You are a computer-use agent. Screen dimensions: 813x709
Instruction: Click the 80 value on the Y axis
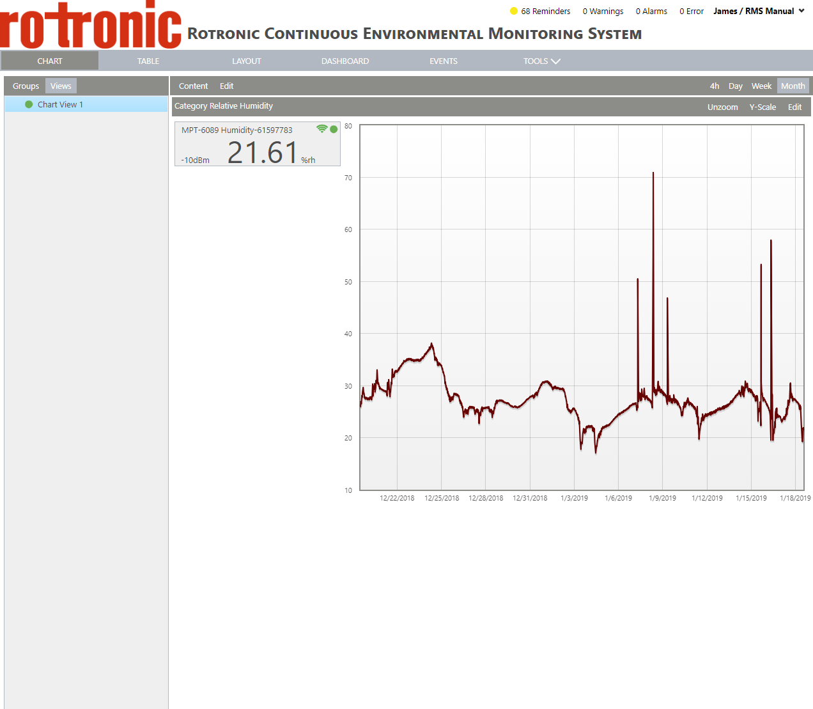click(348, 126)
